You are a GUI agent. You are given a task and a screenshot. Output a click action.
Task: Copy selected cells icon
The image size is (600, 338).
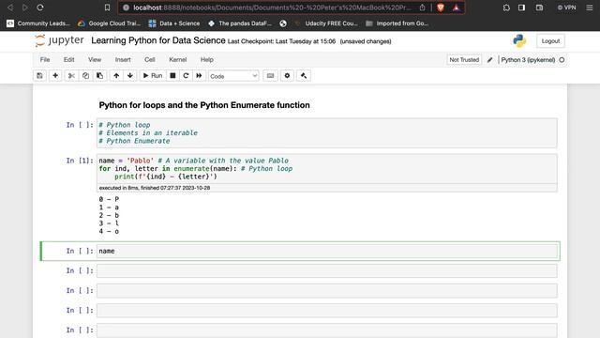pos(85,76)
